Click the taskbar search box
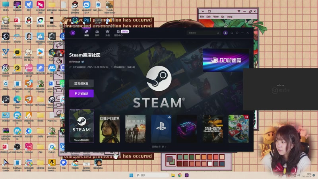Image resolution: width=318 pixels, height=179 pixels. pos(152,175)
